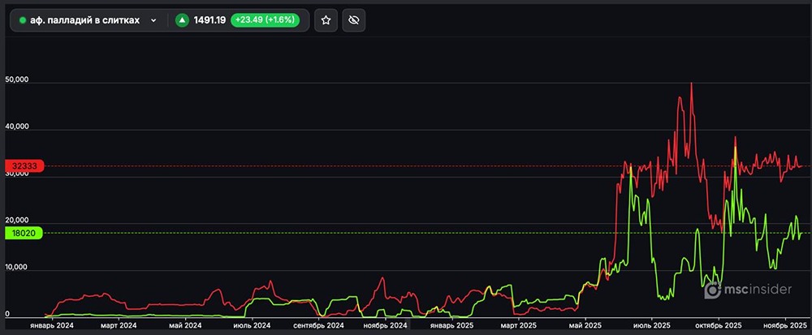This screenshot has height=335, width=812.
Task: Click the ноябрь 2024 axis label
Action: pyautogui.click(x=385, y=326)
